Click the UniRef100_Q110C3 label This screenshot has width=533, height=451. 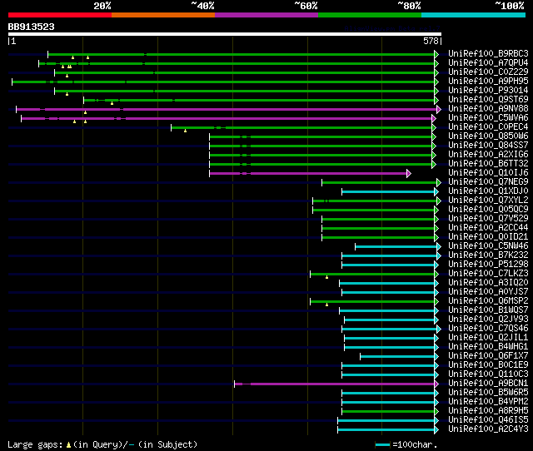[488, 374]
